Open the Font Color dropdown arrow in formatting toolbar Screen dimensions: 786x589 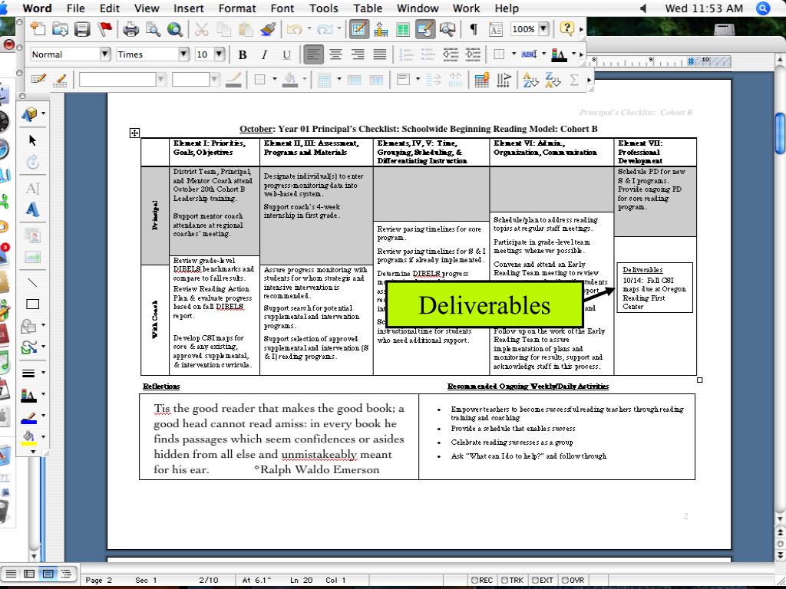tap(573, 54)
